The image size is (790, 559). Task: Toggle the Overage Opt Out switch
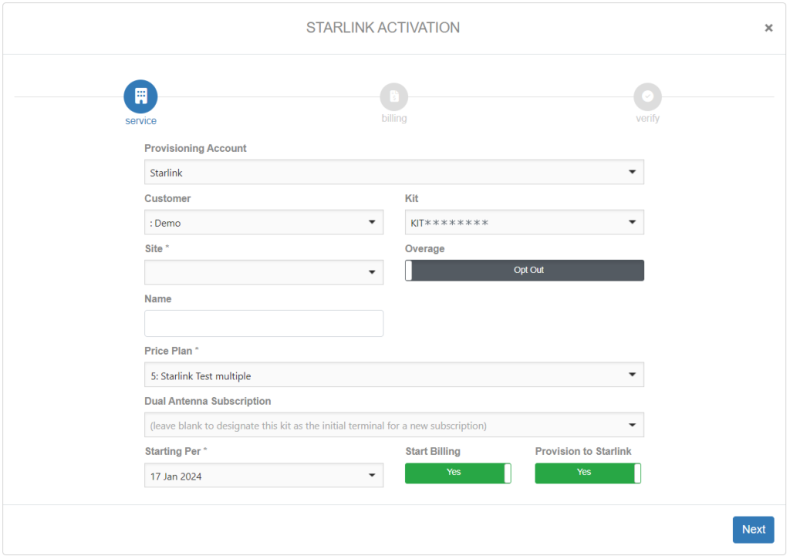tap(524, 271)
